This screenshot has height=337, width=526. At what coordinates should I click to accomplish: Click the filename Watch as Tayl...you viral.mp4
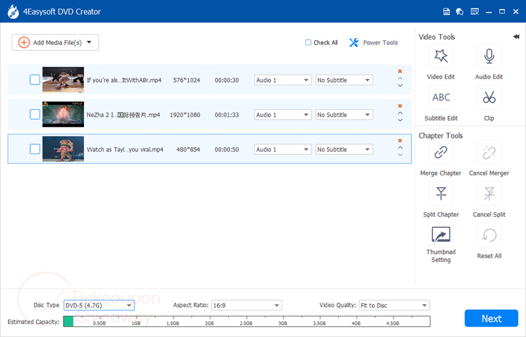click(x=125, y=149)
